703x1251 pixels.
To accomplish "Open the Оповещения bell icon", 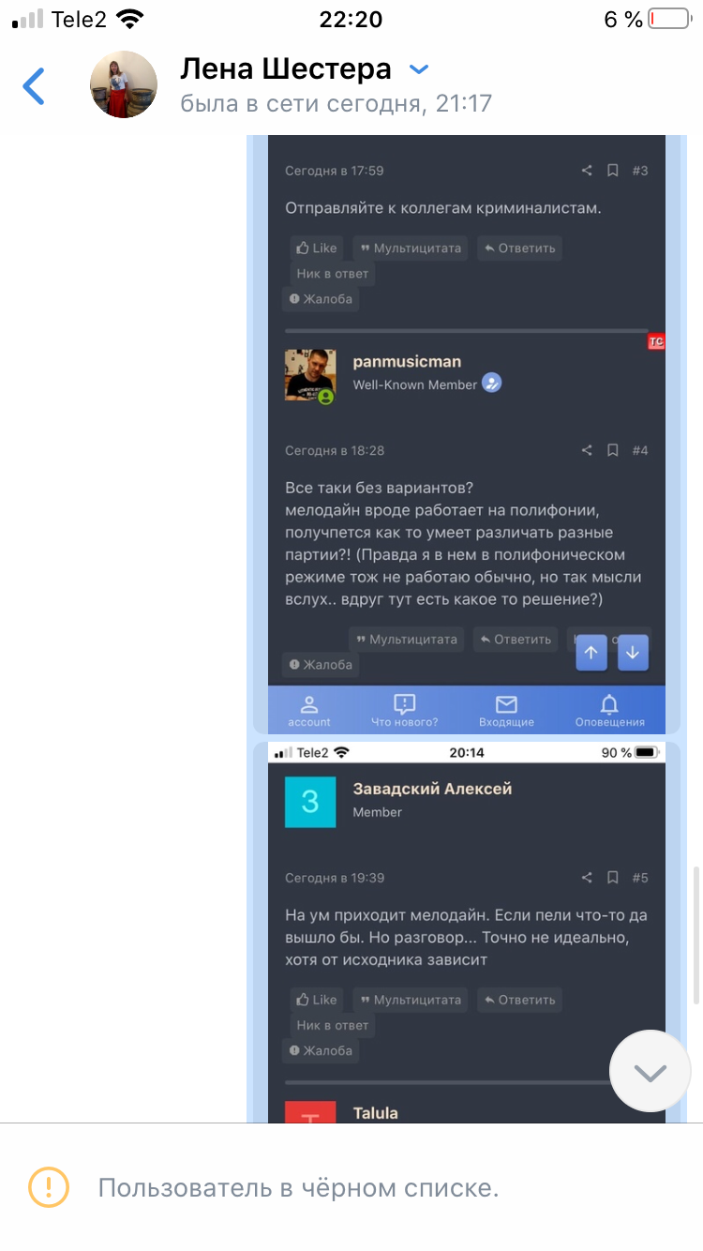I will click(x=609, y=711).
